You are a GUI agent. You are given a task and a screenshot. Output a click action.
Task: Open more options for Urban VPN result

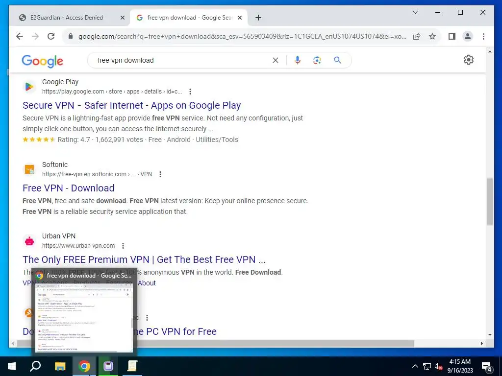coord(123,246)
